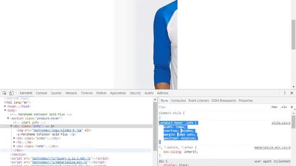Viewport: 296px width, 166px height.
Task: Select the p Morpheme Kohinoor paragraph node
Action: point(46,134)
